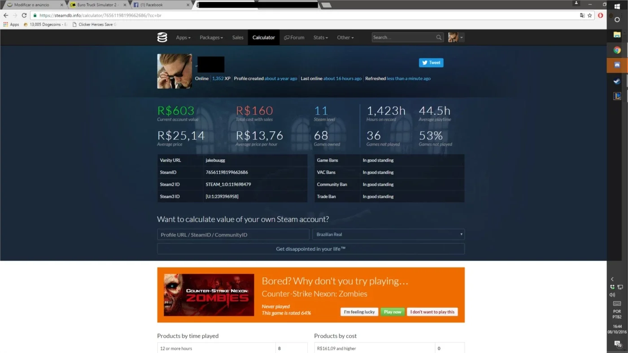Click the Cortana circle in the taskbar
The width and height of the screenshot is (628, 353).
[x=617, y=20]
